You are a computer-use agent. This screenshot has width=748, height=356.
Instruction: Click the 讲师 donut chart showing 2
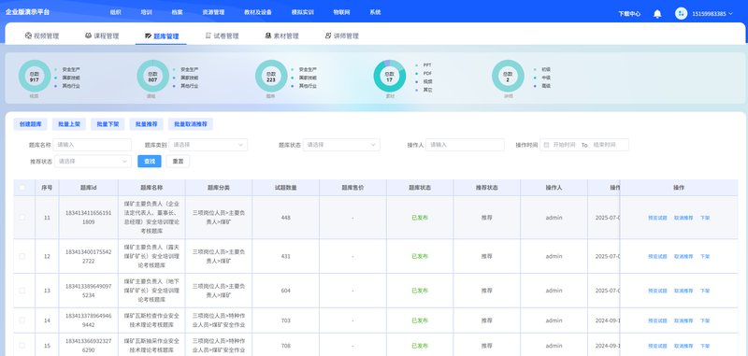pos(508,77)
